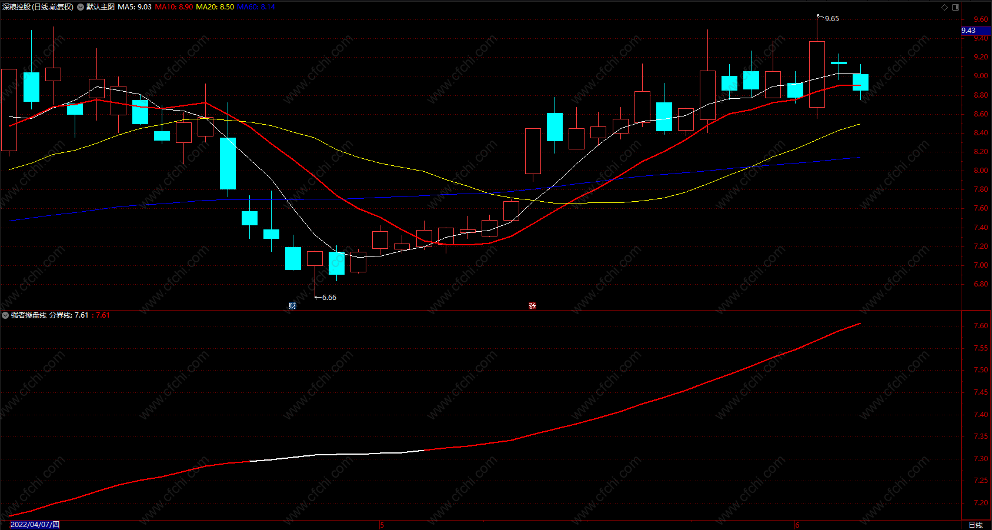The height and width of the screenshot is (530, 992).
Task: Click the 强者操盘线 indicator name
Action: 28,315
